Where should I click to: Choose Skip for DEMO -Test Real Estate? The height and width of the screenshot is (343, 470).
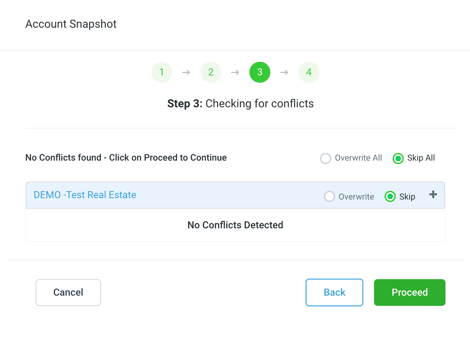point(390,196)
